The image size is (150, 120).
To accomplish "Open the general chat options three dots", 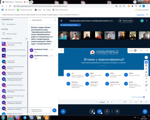I will (55, 20).
